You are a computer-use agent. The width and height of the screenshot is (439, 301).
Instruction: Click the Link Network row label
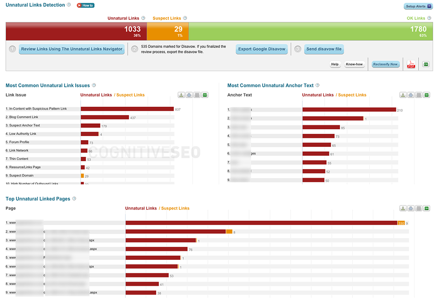point(17,150)
